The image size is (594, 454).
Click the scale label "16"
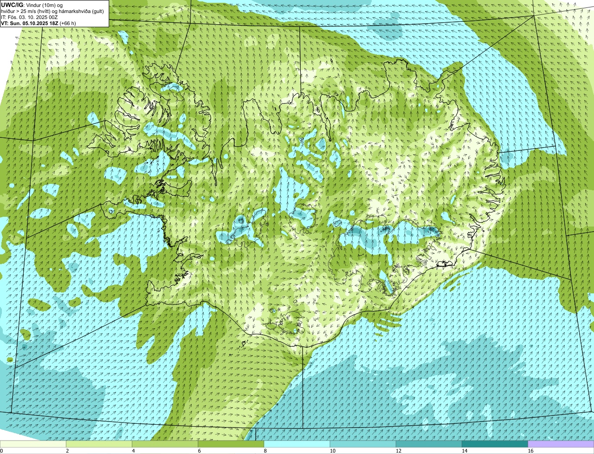(x=530, y=451)
